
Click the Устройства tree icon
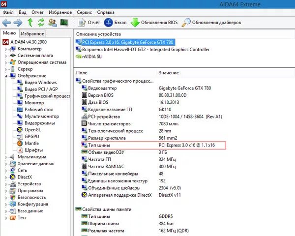click(13, 184)
